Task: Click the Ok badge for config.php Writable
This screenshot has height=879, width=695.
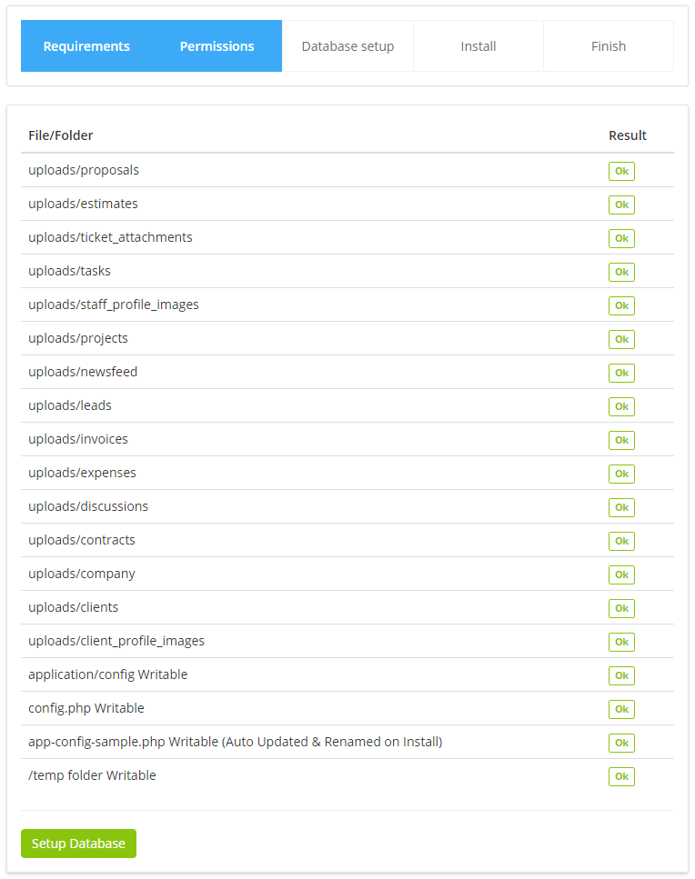Action: (621, 709)
